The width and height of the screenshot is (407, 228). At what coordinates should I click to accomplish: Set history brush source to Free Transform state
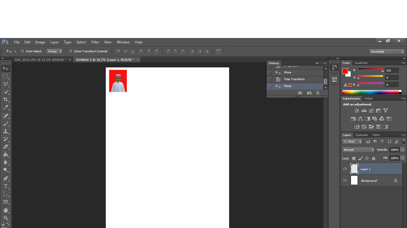[270, 80]
